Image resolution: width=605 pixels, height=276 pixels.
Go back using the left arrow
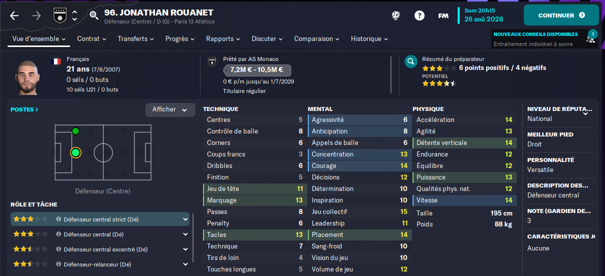tap(14, 15)
